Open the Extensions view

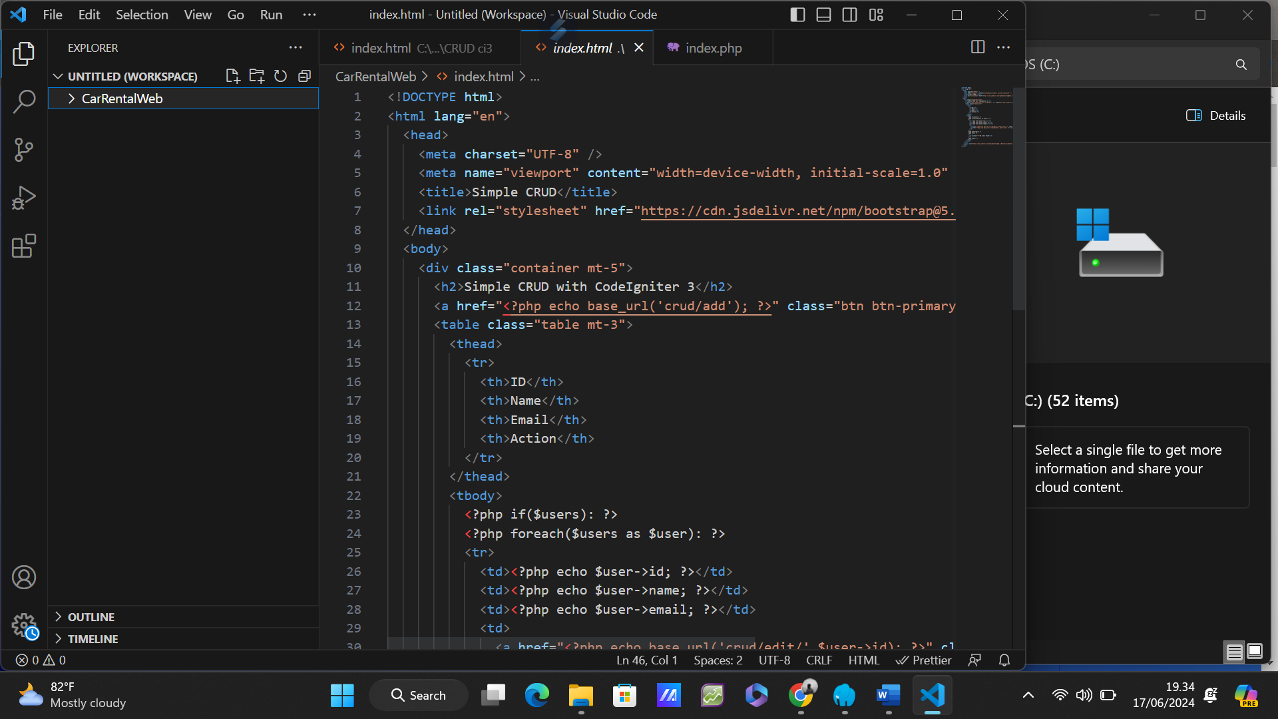(24, 246)
